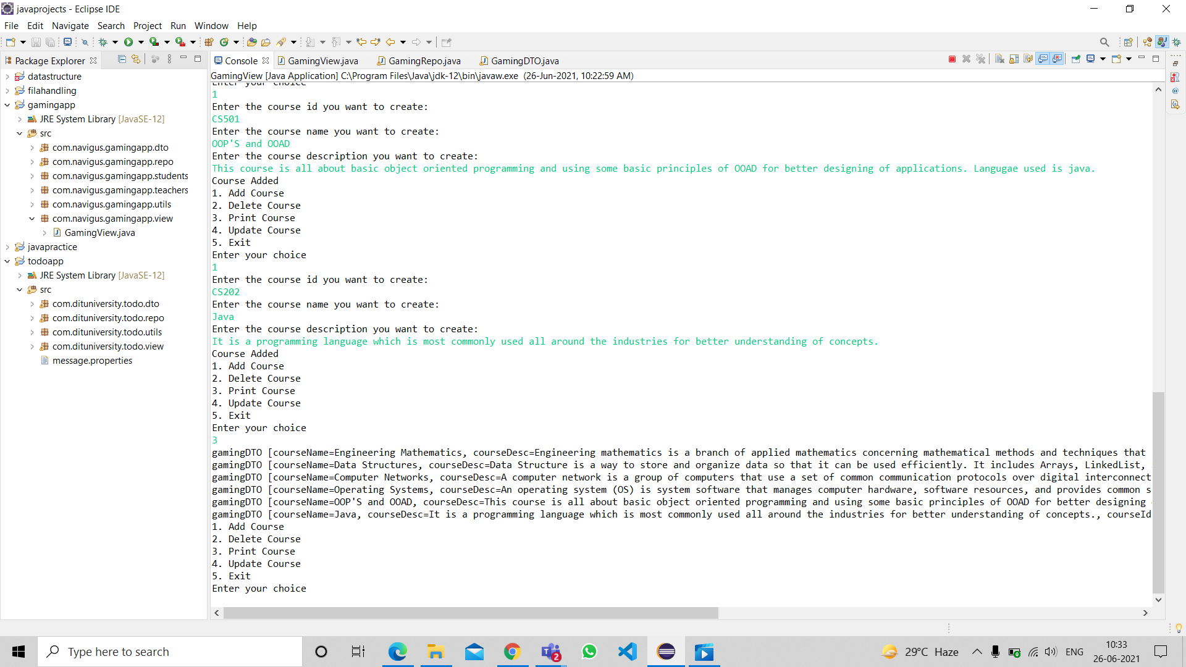Click Collapse All in Package Explorer

[x=122, y=59]
